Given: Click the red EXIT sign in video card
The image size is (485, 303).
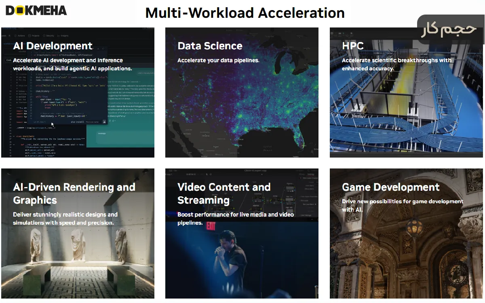Looking at the screenshot, I should 210,226.
